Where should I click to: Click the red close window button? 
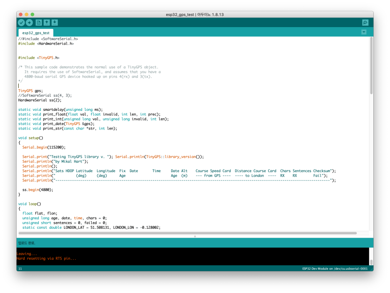21,15
